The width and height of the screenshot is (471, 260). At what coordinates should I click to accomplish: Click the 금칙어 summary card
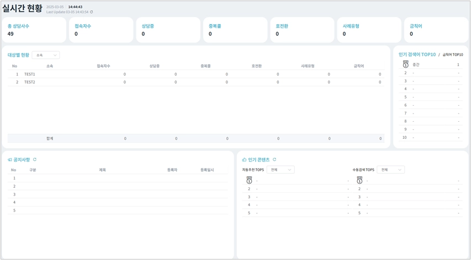point(436,30)
